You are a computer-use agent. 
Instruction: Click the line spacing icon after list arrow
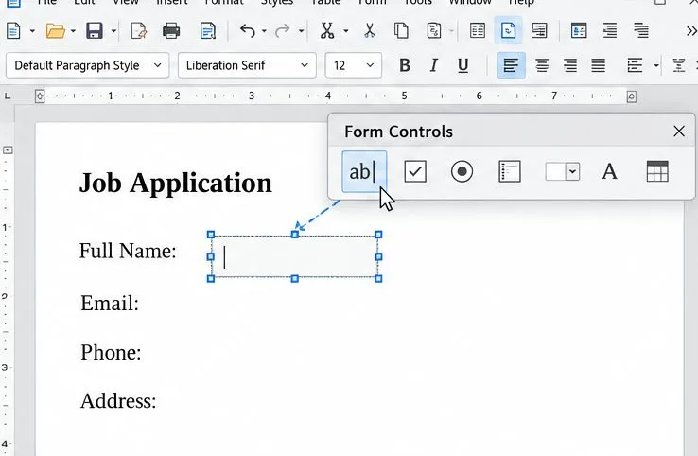pos(678,65)
